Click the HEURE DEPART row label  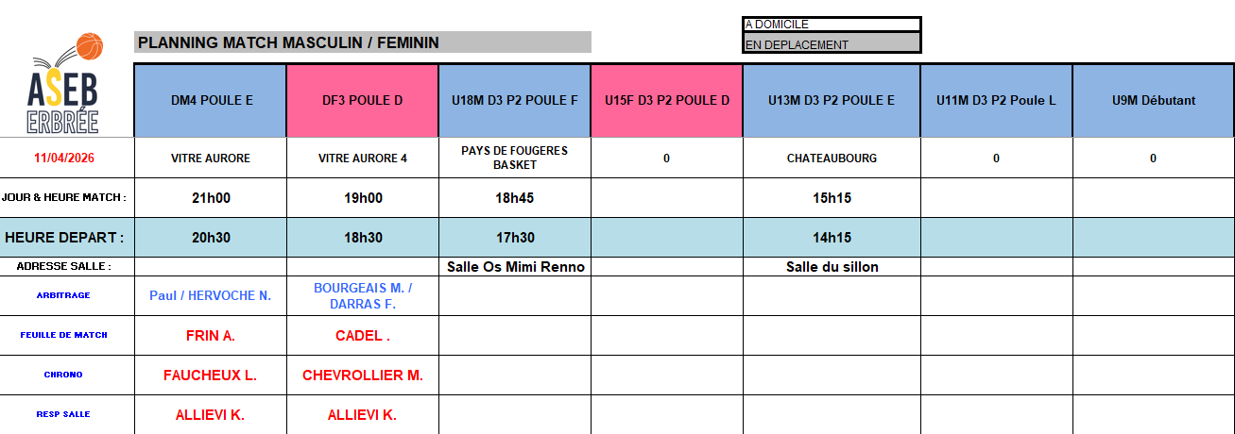[65, 238]
